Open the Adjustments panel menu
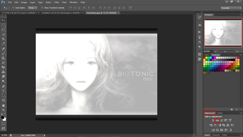Screen dimensions: 243x137 [241, 113]
